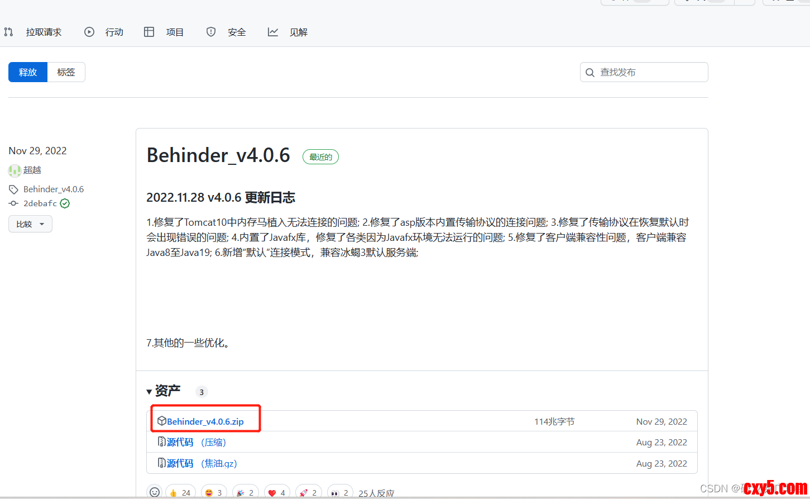
Task: Click the author avatar next to 超越
Action: [15, 170]
